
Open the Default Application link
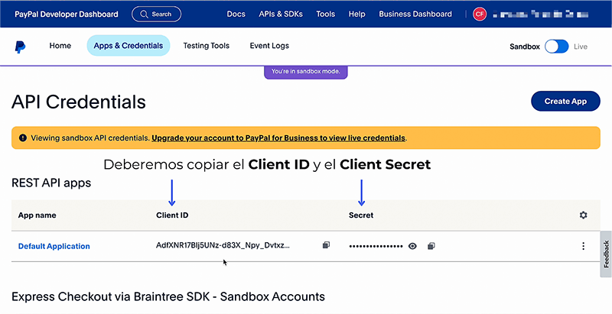(54, 246)
